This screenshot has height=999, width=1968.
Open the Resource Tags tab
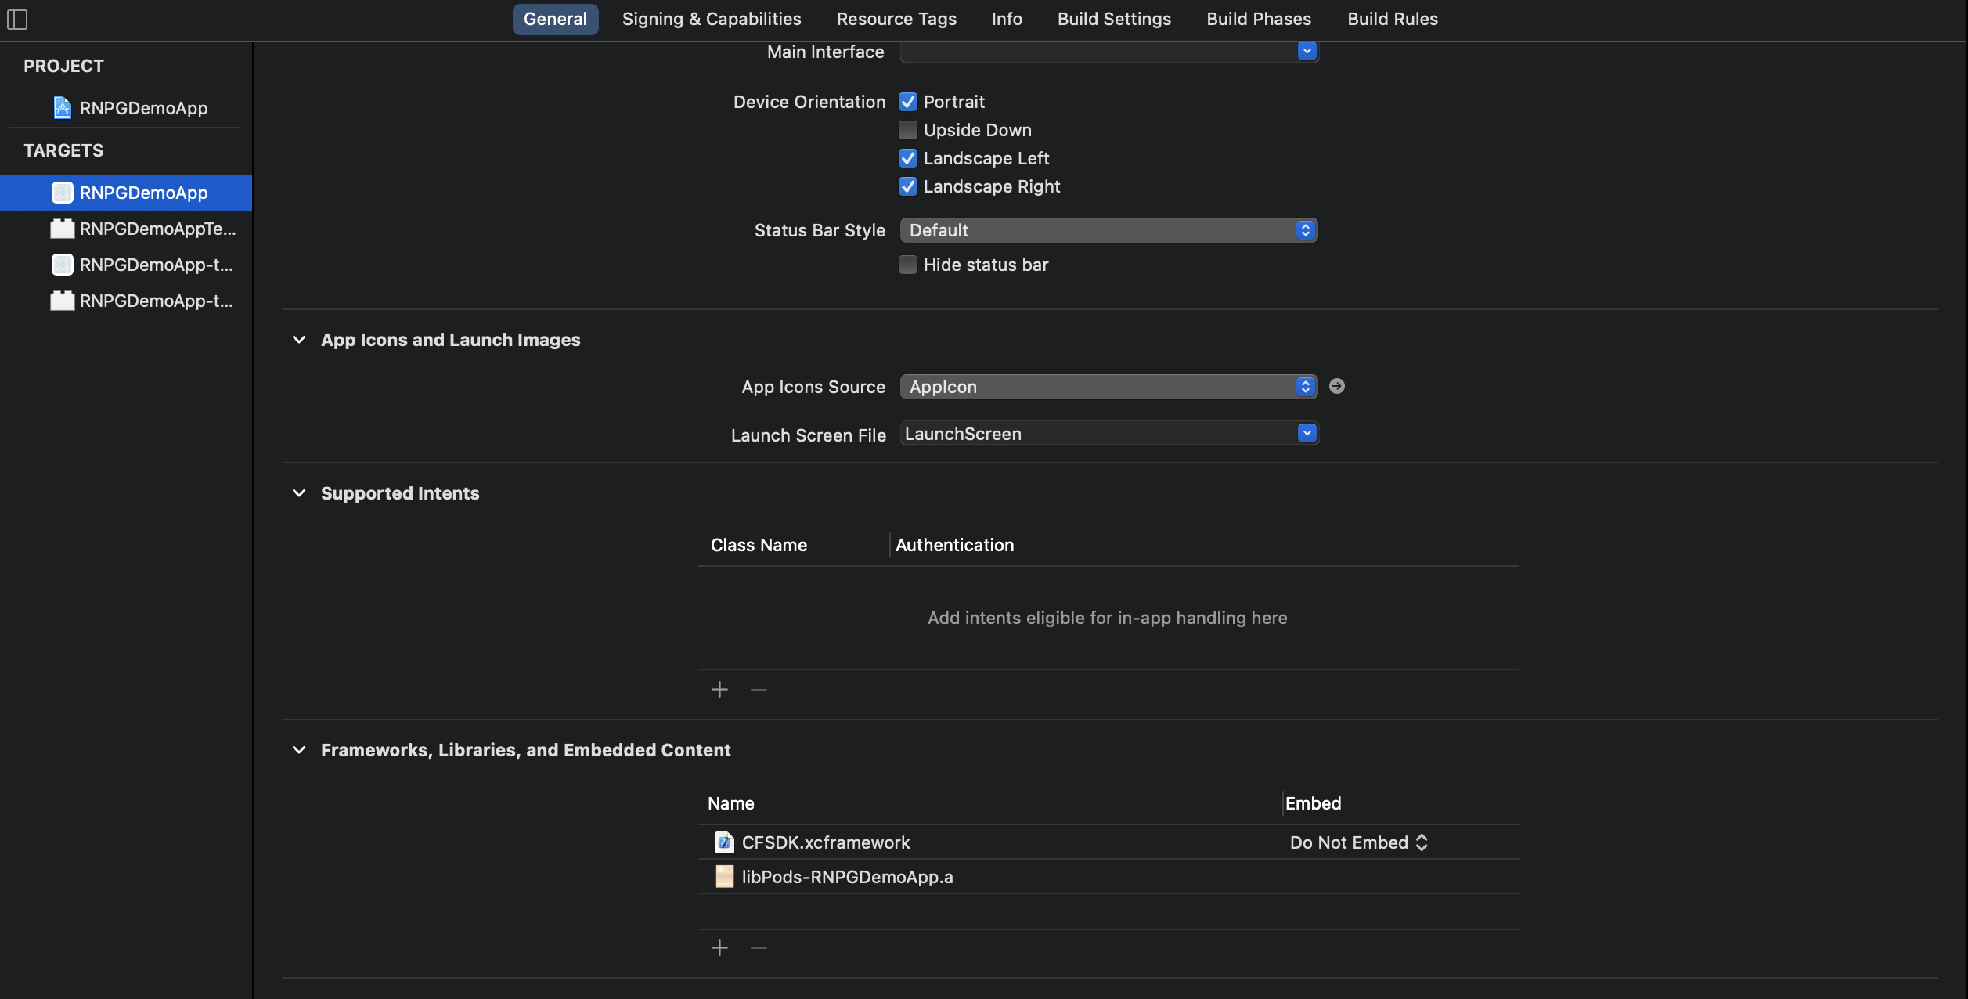[x=896, y=20]
